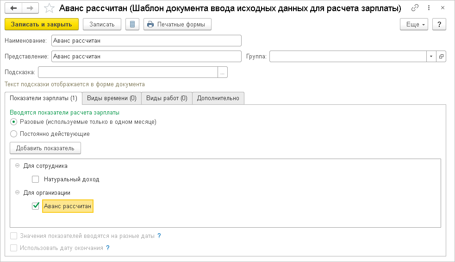Open Печатные формы
The height and width of the screenshot is (262, 455).
click(x=177, y=25)
